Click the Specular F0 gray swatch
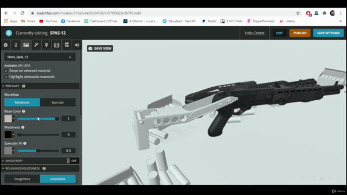The width and height of the screenshot is (347, 195). click(8, 151)
